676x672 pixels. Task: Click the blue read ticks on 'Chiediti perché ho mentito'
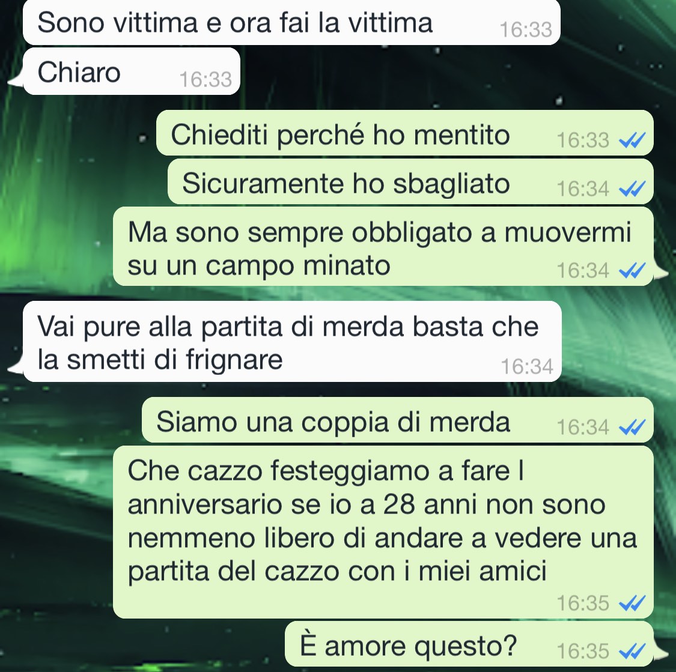(632, 140)
